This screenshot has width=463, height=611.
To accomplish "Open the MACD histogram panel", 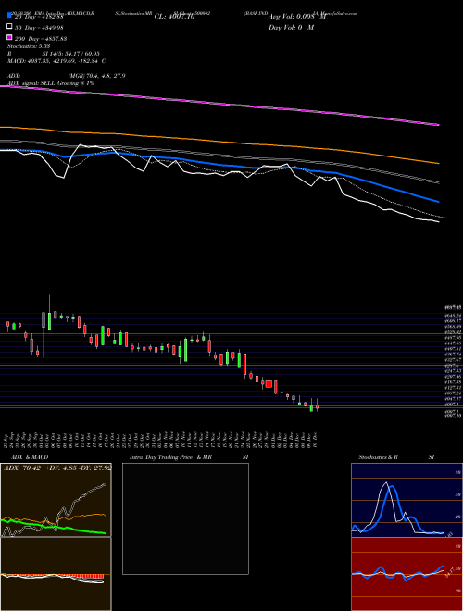I will (x=56, y=574).
